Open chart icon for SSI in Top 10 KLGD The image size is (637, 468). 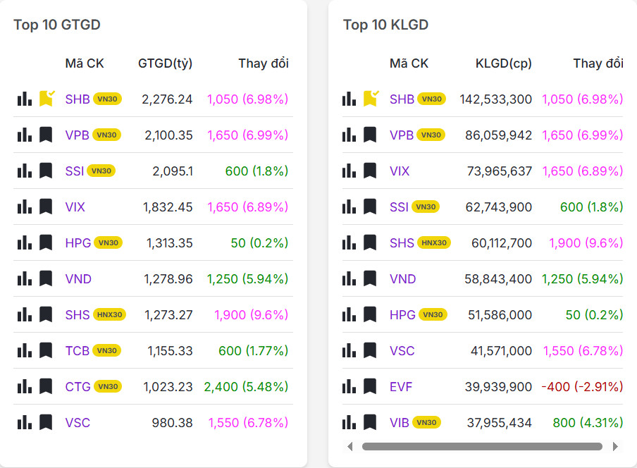pos(349,207)
